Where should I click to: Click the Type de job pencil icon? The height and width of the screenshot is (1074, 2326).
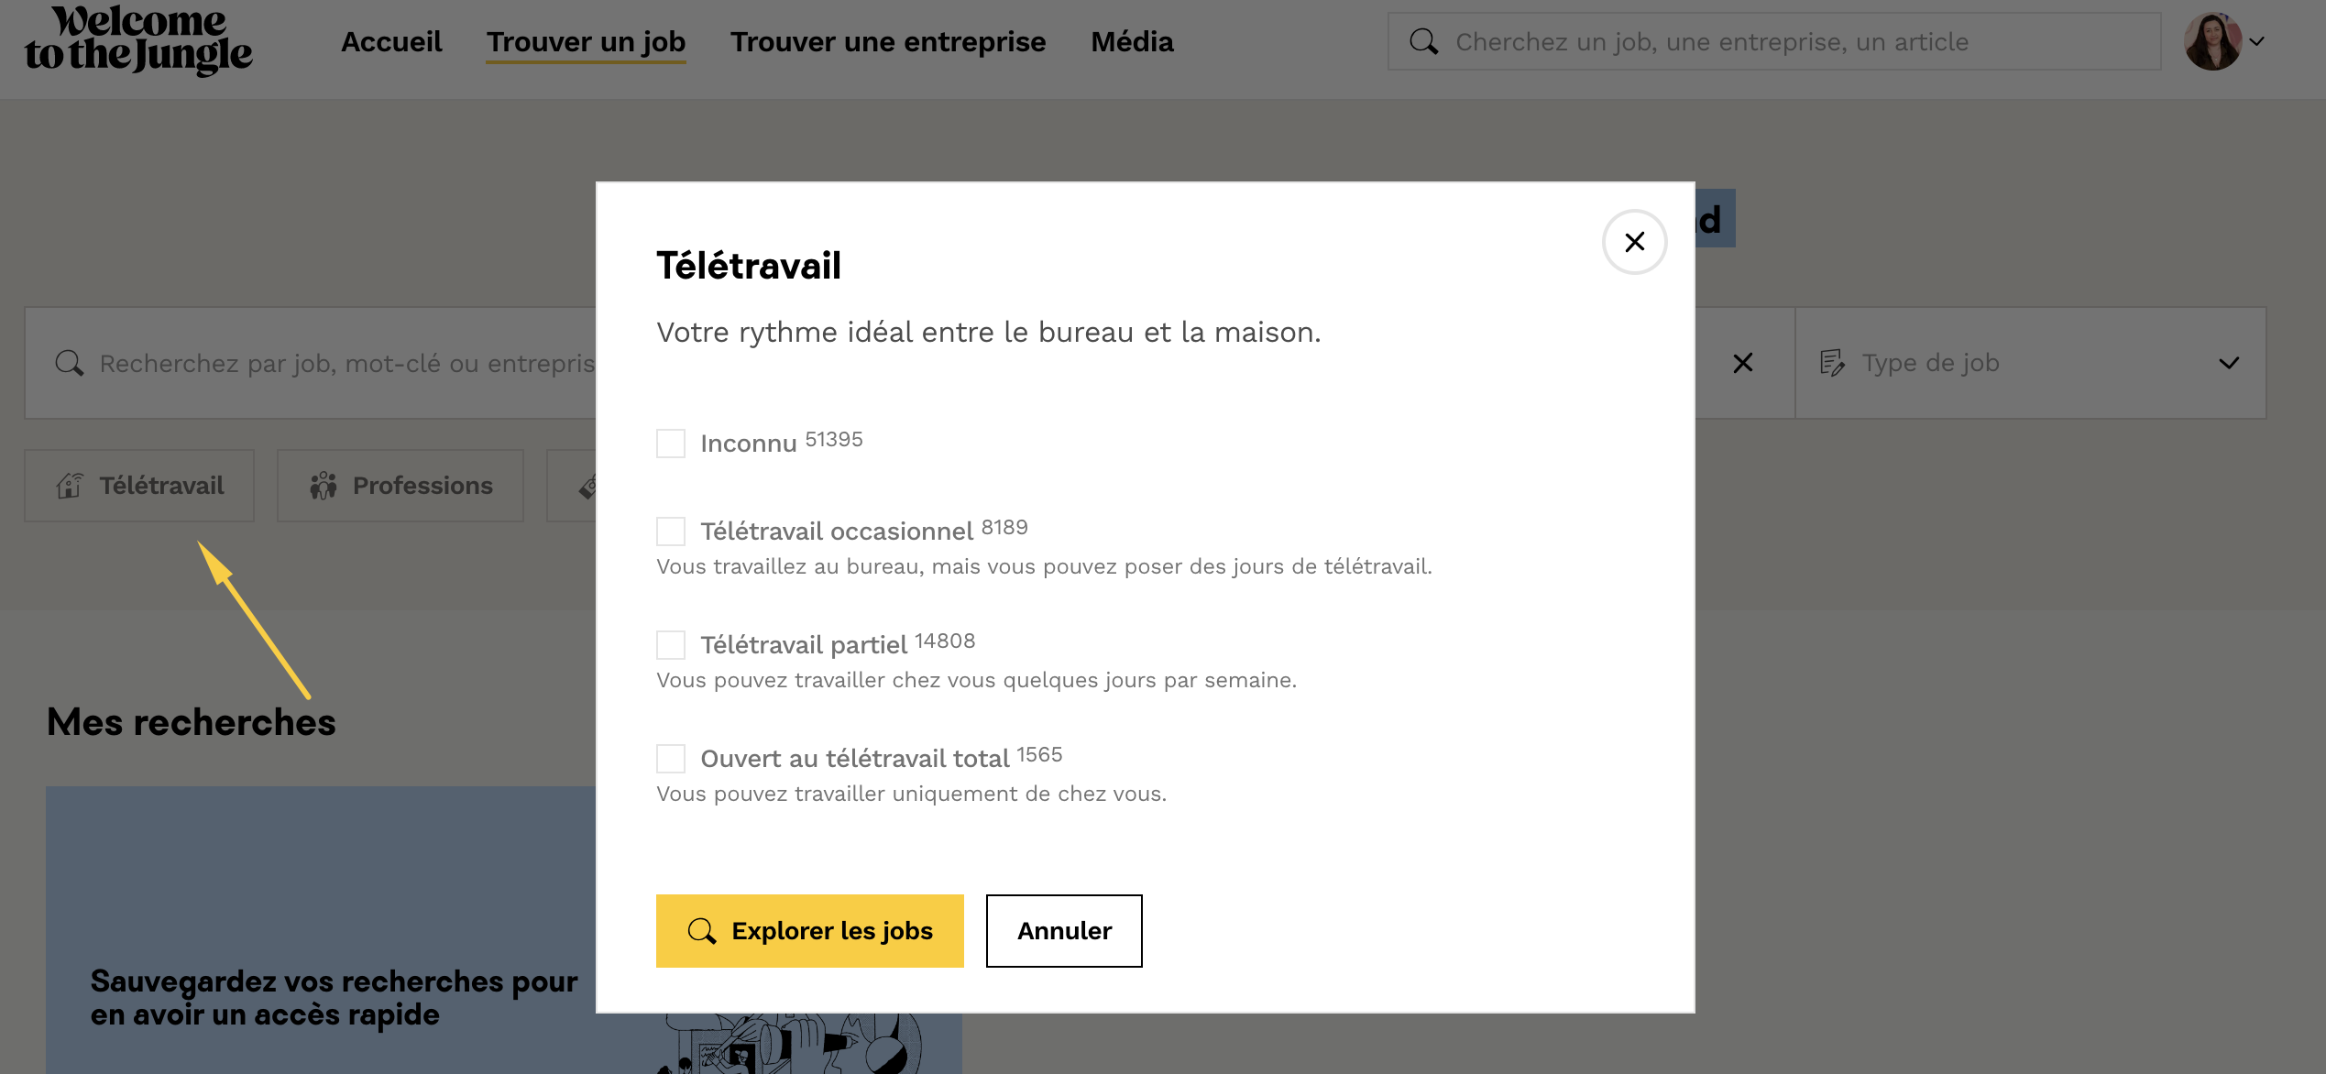(x=1832, y=363)
